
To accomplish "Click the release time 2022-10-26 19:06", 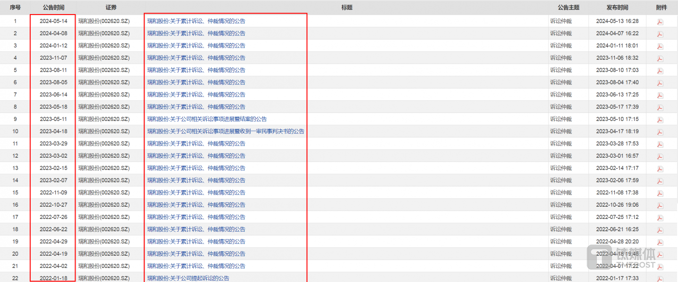I will coord(617,205).
